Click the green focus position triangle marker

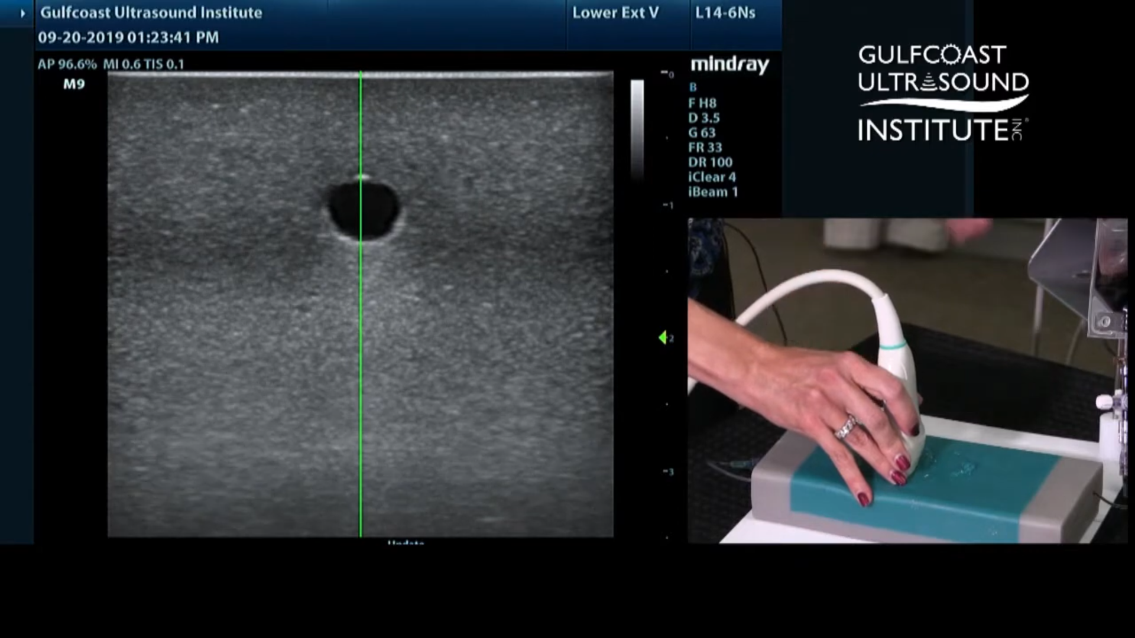tap(662, 337)
